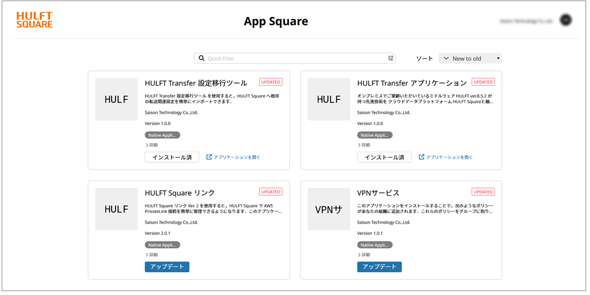590x295 pixels.
Task: Click the Native Appli tag on VPNサービス
Action: (375, 245)
